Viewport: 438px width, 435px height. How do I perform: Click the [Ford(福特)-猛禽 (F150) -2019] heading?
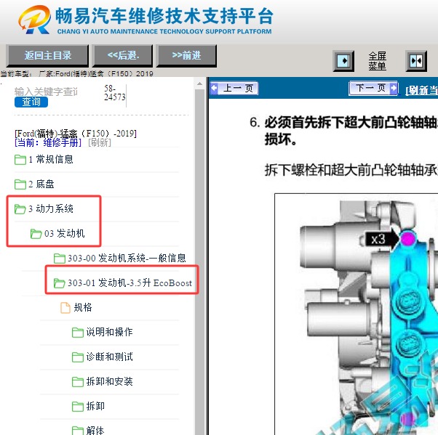76,134
